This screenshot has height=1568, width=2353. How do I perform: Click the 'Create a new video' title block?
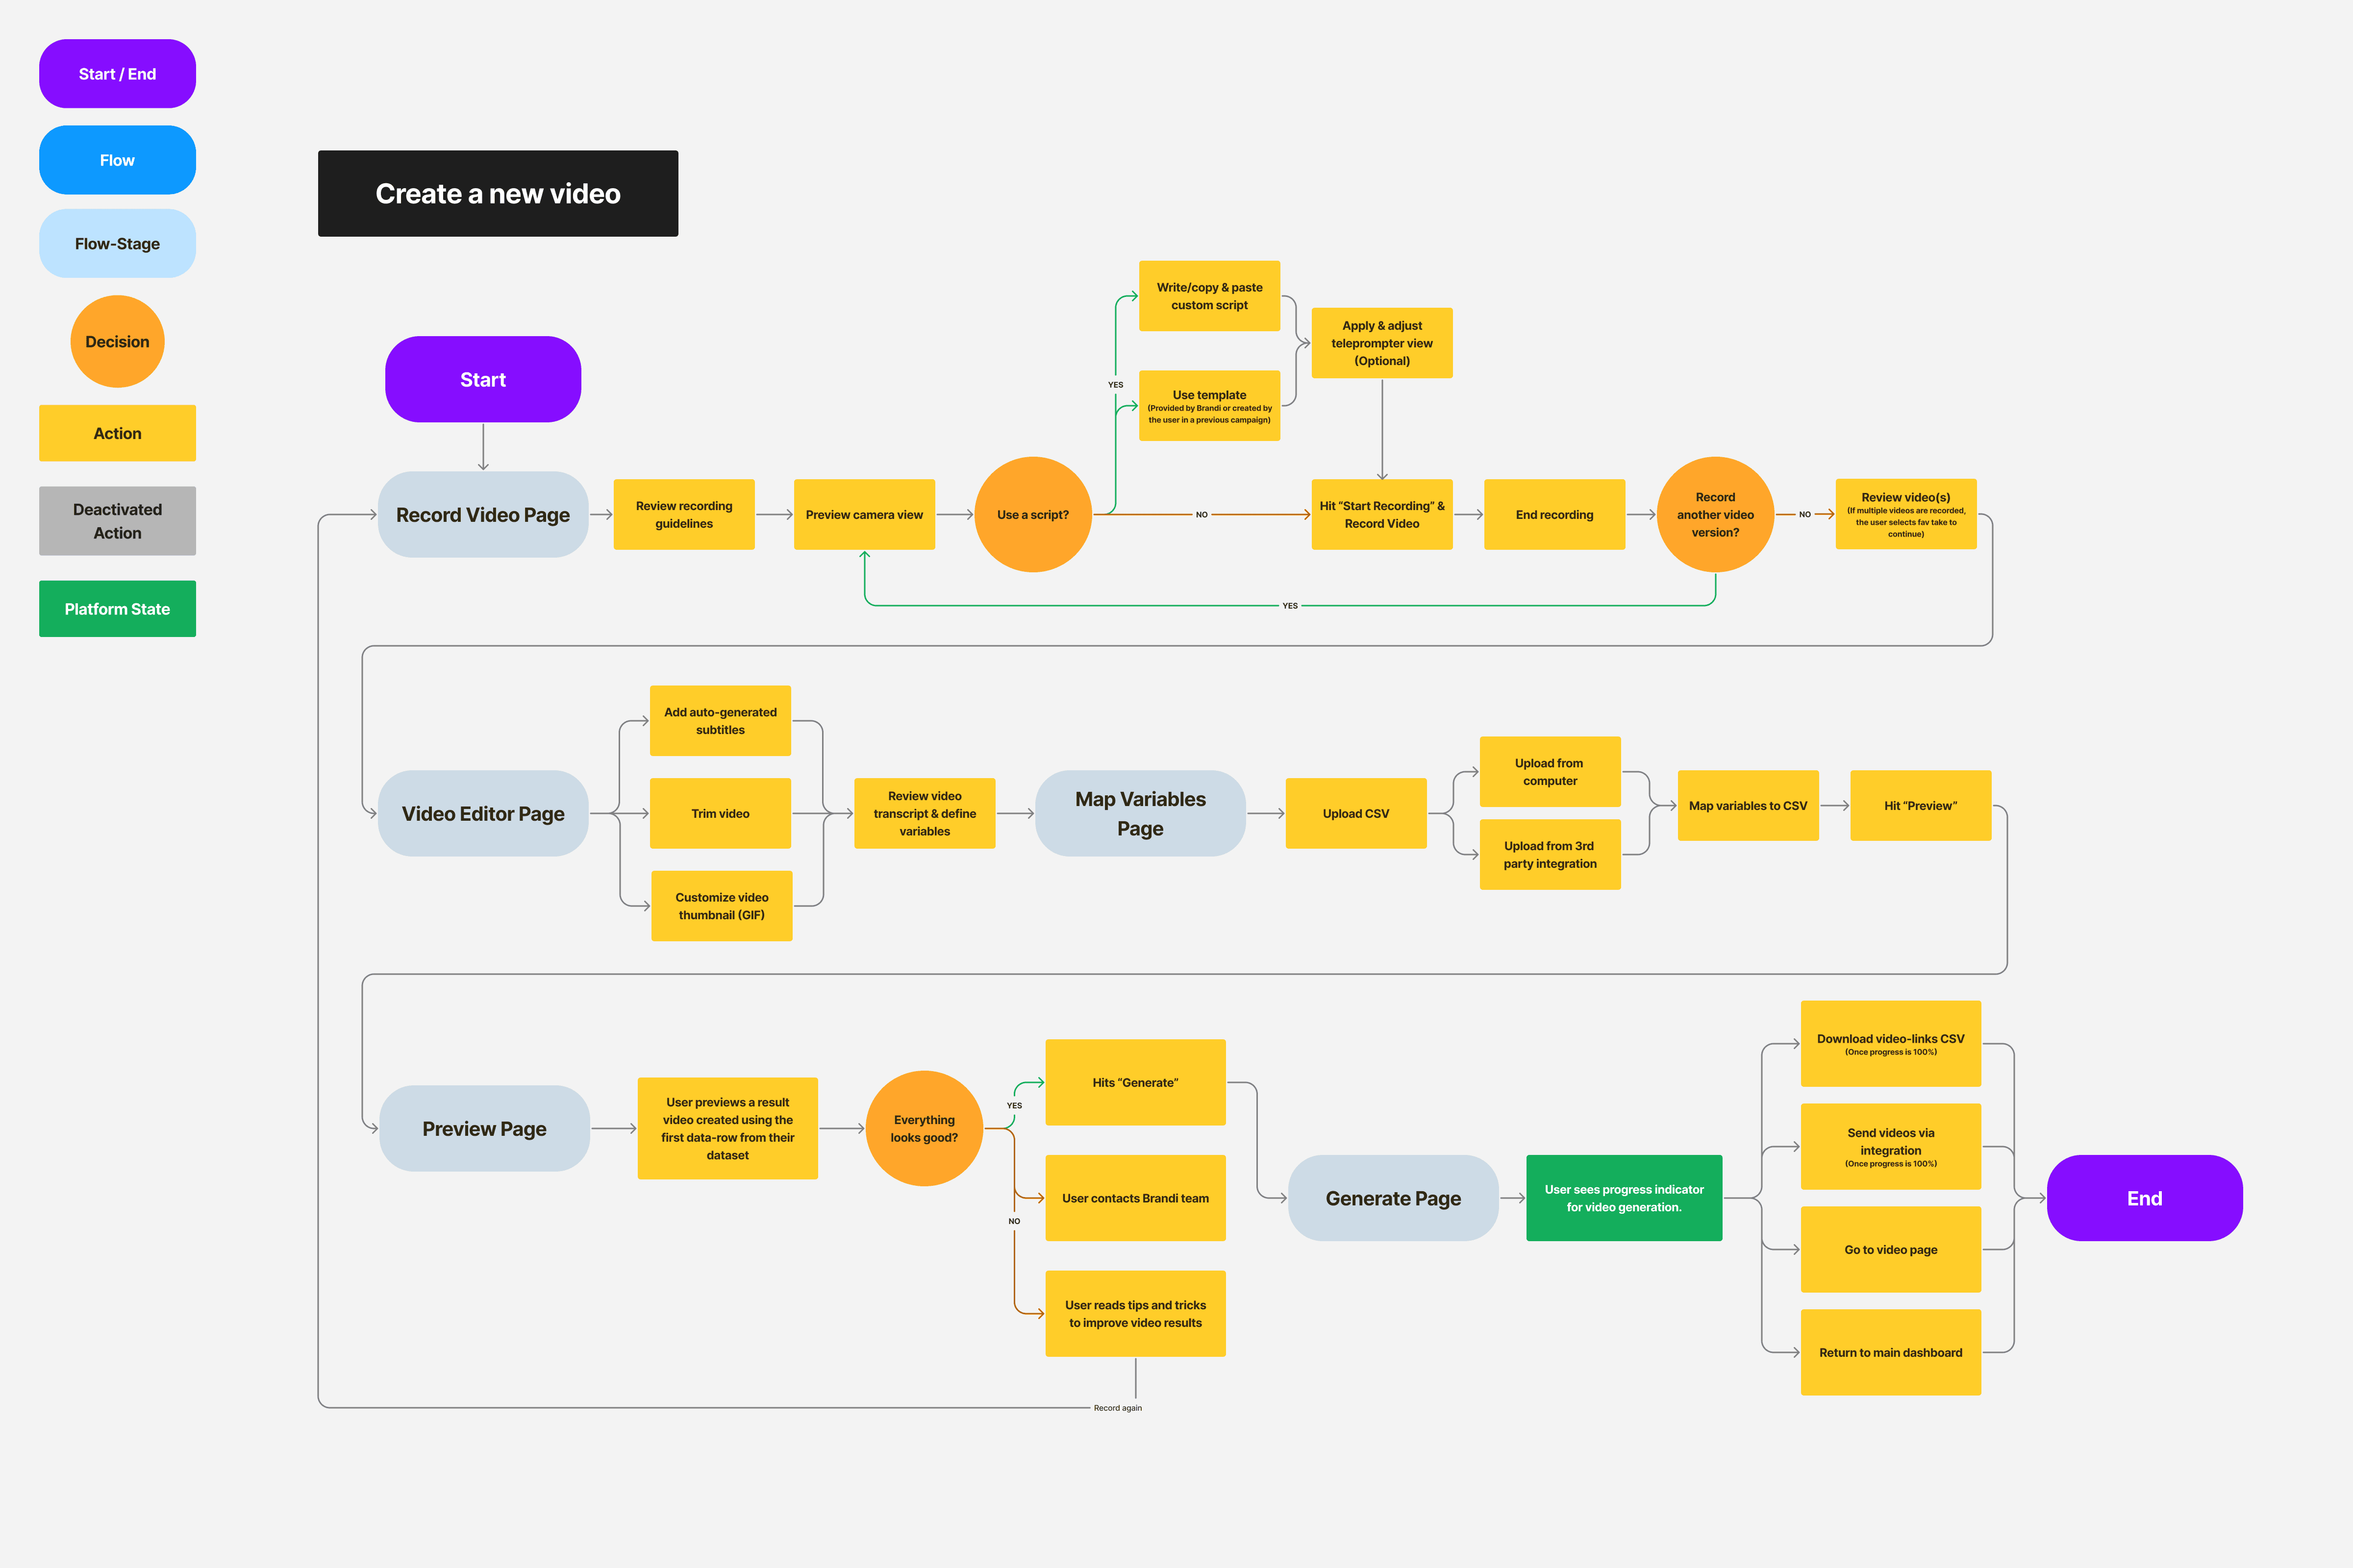tap(498, 193)
